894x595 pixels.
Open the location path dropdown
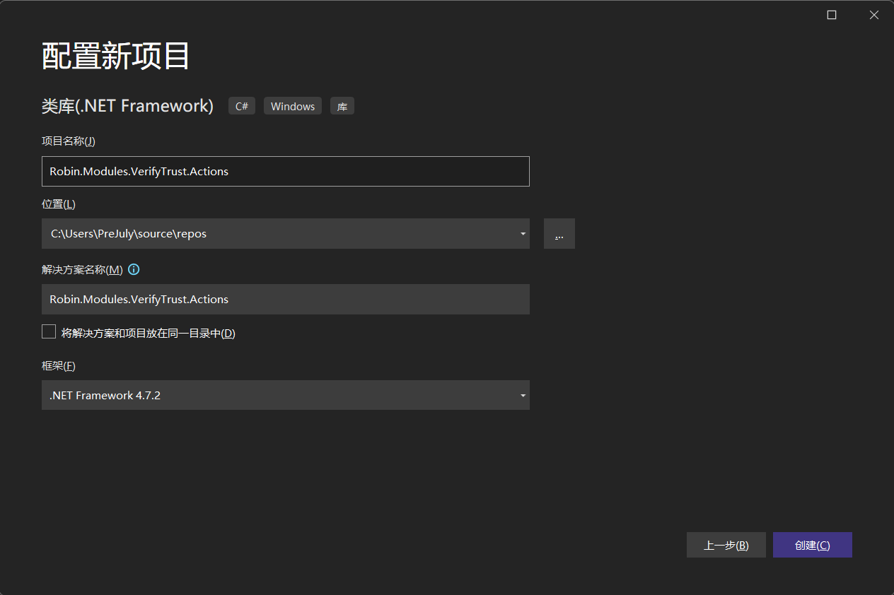523,233
